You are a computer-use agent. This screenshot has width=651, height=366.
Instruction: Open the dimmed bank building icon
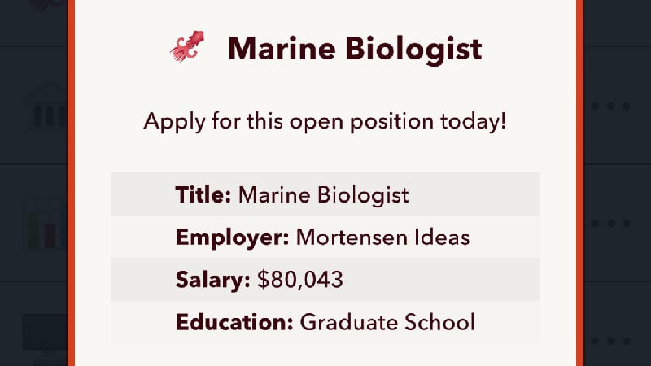[x=46, y=106]
